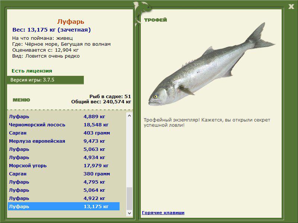Select Сарган 380 грамм row
This screenshot has width=298, height=223.
[x=64, y=174]
